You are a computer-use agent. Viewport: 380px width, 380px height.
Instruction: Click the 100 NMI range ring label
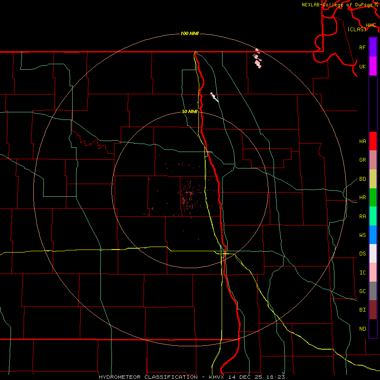point(190,33)
